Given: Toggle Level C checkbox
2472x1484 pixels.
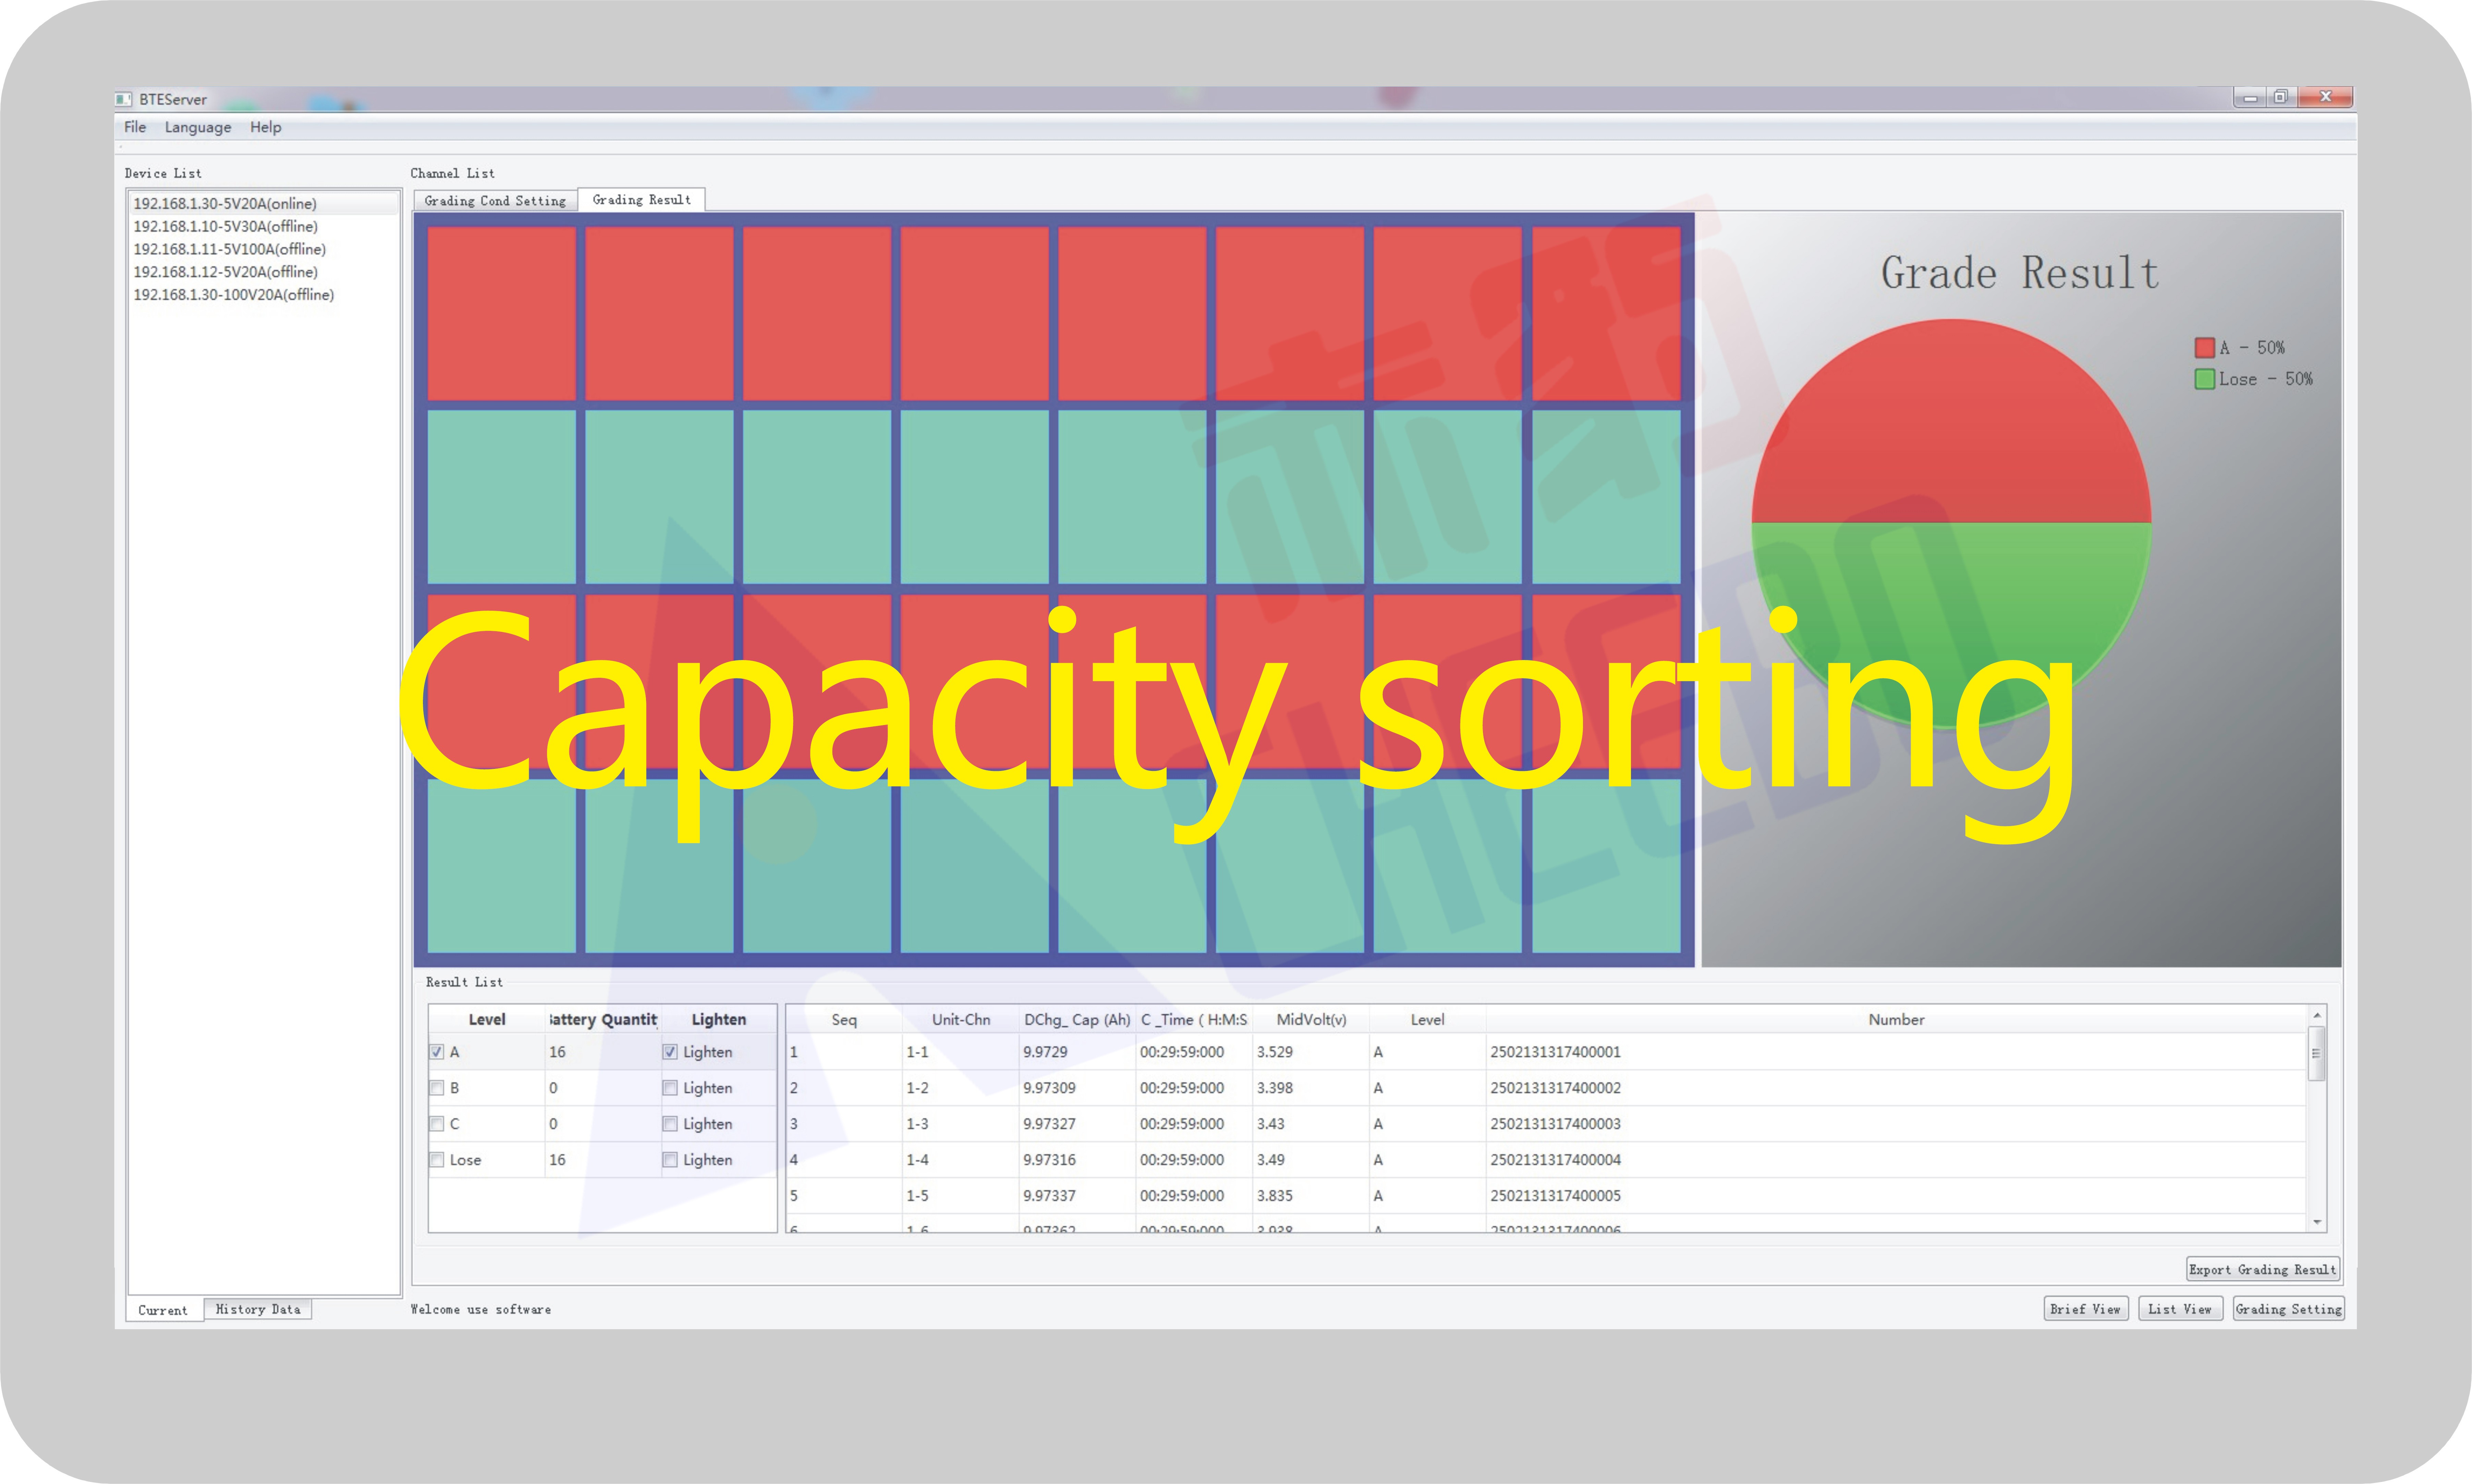Looking at the screenshot, I should click(437, 1124).
